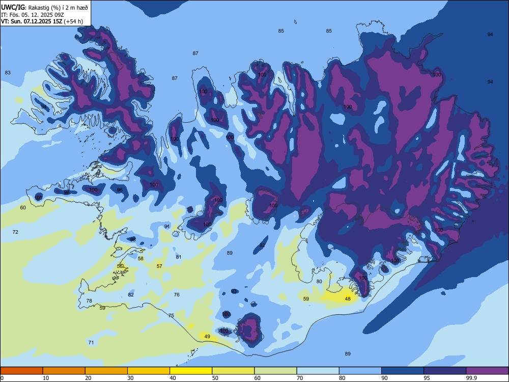Viewport: 509px width, 382px height.
Task: Click the pale blue 70–80 legend swatch
Action: tap(318, 371)
